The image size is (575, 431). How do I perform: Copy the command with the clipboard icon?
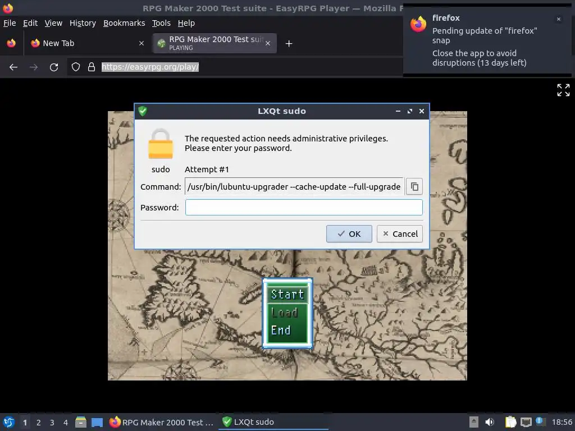coord(414,186)
